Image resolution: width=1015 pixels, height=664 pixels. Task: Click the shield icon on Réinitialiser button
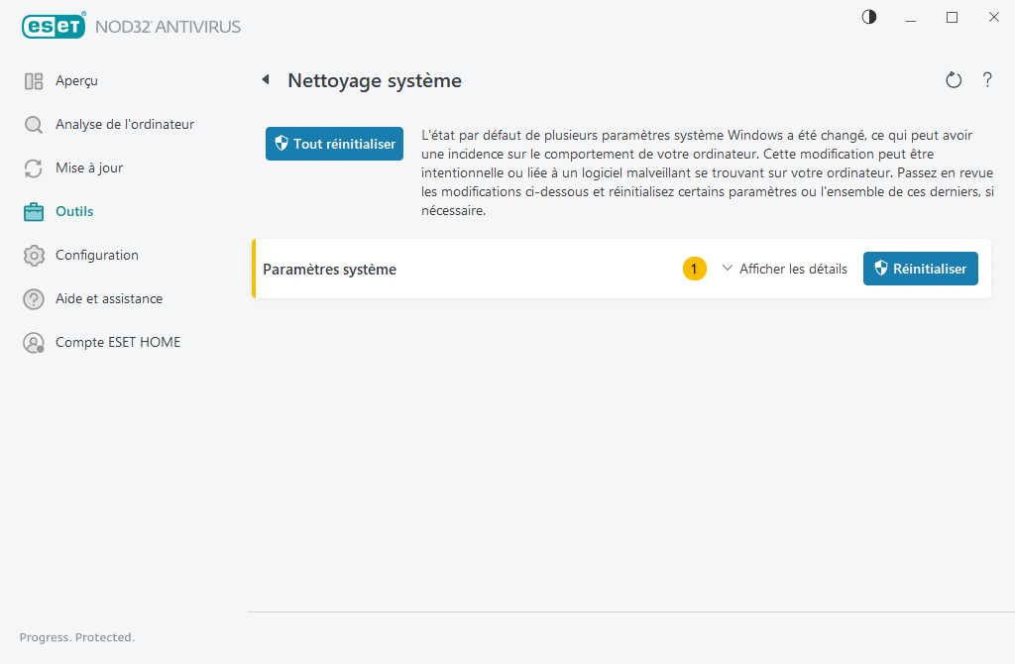point(881,268)
